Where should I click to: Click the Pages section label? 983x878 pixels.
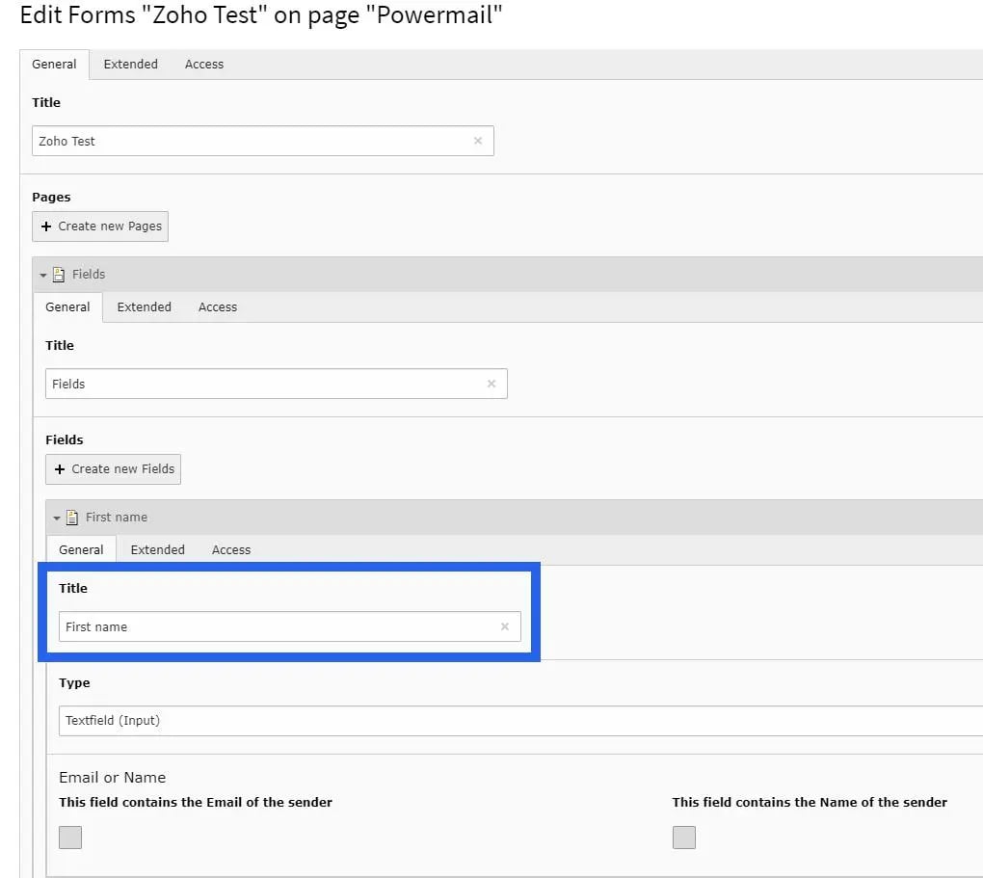(x=51, y=197)
